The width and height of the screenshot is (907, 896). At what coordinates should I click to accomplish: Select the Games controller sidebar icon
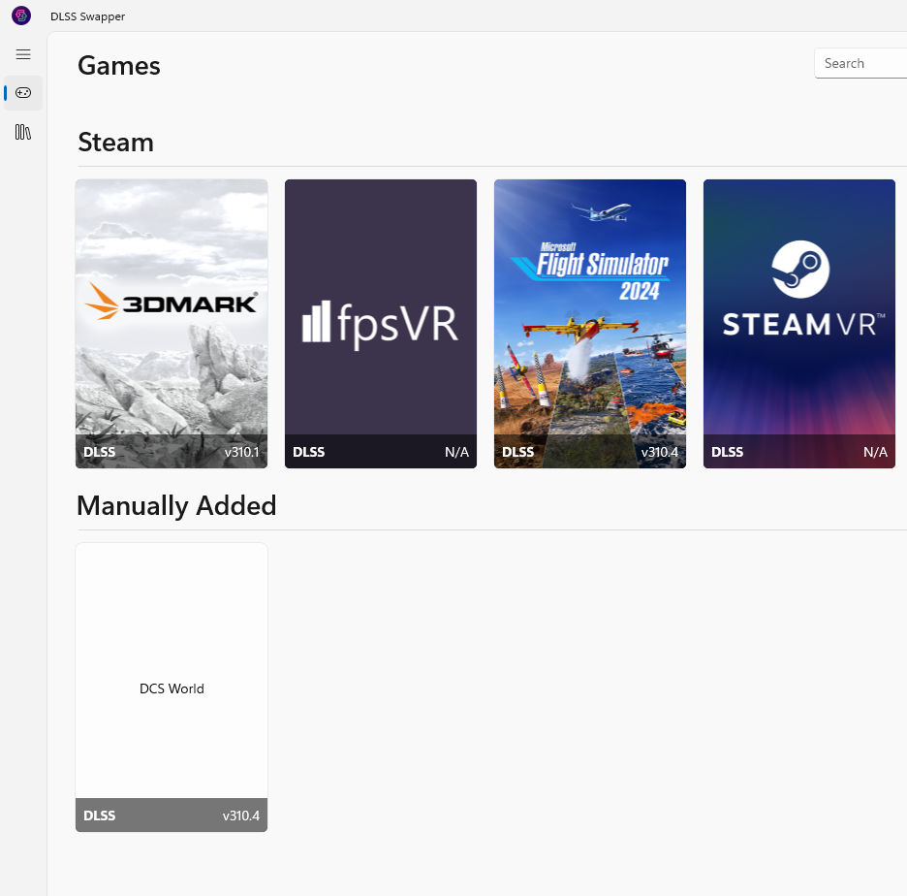click(23, 93)
